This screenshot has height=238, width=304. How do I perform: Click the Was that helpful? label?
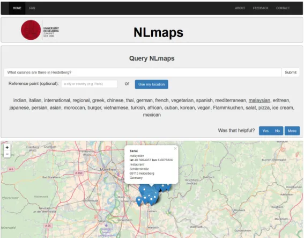click(236, 131)
